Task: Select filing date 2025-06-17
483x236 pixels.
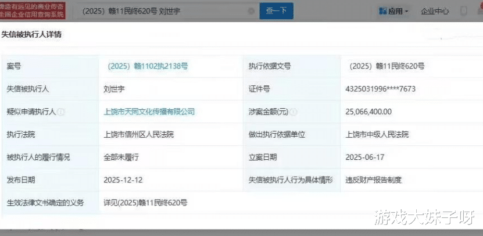Action: [x=364, y=157]
